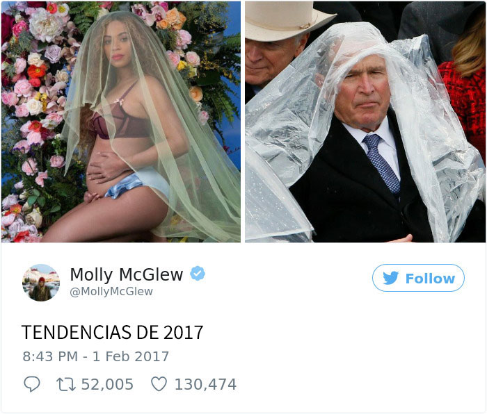View the 52,005 retweets count
The width and height of the screenshot is (487, 414).
coord(107,384)
